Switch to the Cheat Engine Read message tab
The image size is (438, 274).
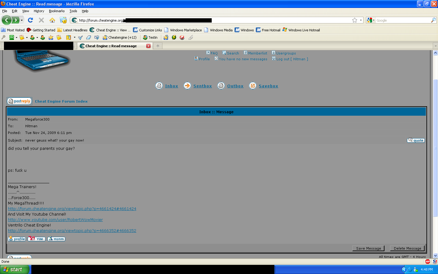pyautogui.click(x=111, y=46)
